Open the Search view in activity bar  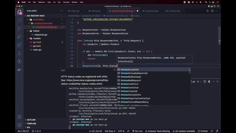pyautogui.click(x=20, y=20)
